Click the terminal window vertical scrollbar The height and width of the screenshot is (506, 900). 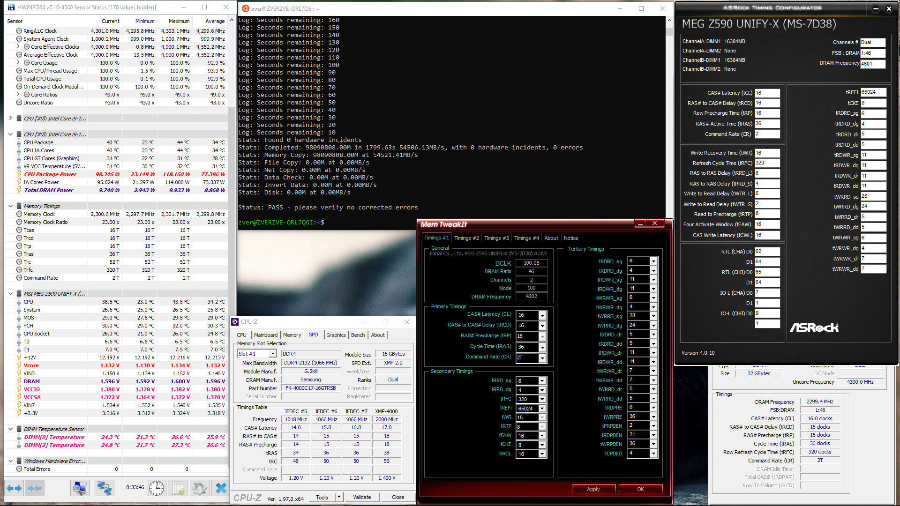(669, 117)
